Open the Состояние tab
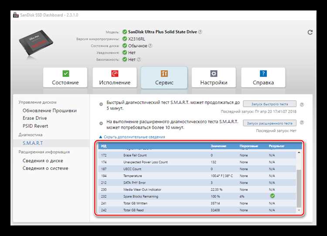 (x=65, y=78)
